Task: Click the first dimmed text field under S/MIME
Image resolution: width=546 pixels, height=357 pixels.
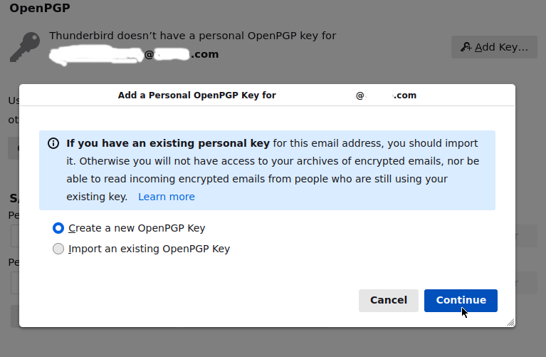Action: pos(14,236)
